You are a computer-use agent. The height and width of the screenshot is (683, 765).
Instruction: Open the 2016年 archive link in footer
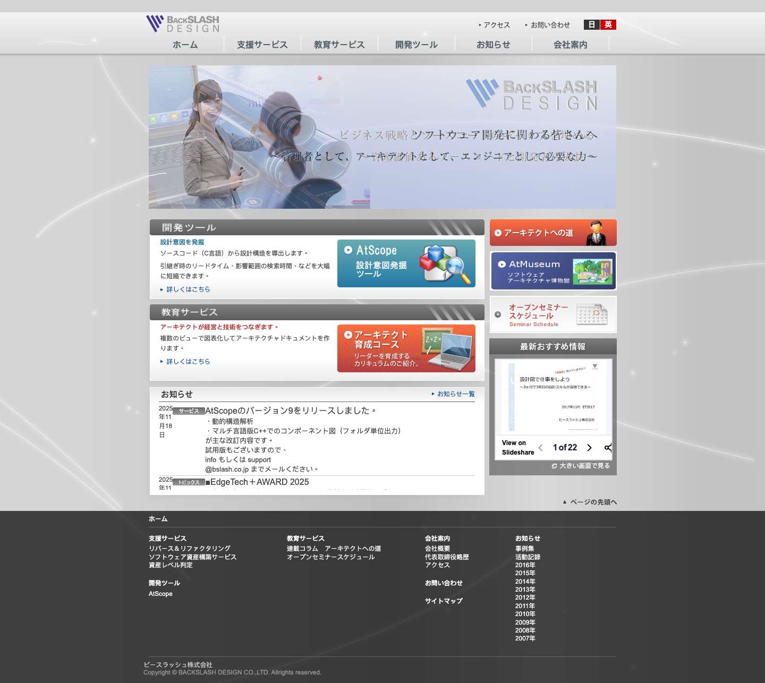pyautogui.click(x=525, y=565)
